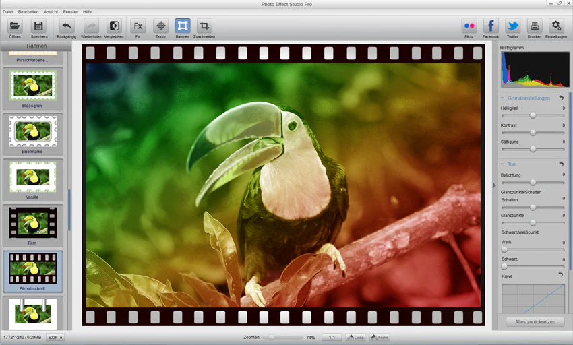The width and height of the screenshot is (573, 345).
Task: Open the EXIF dropdown
Action: click(x=55, y=337)
